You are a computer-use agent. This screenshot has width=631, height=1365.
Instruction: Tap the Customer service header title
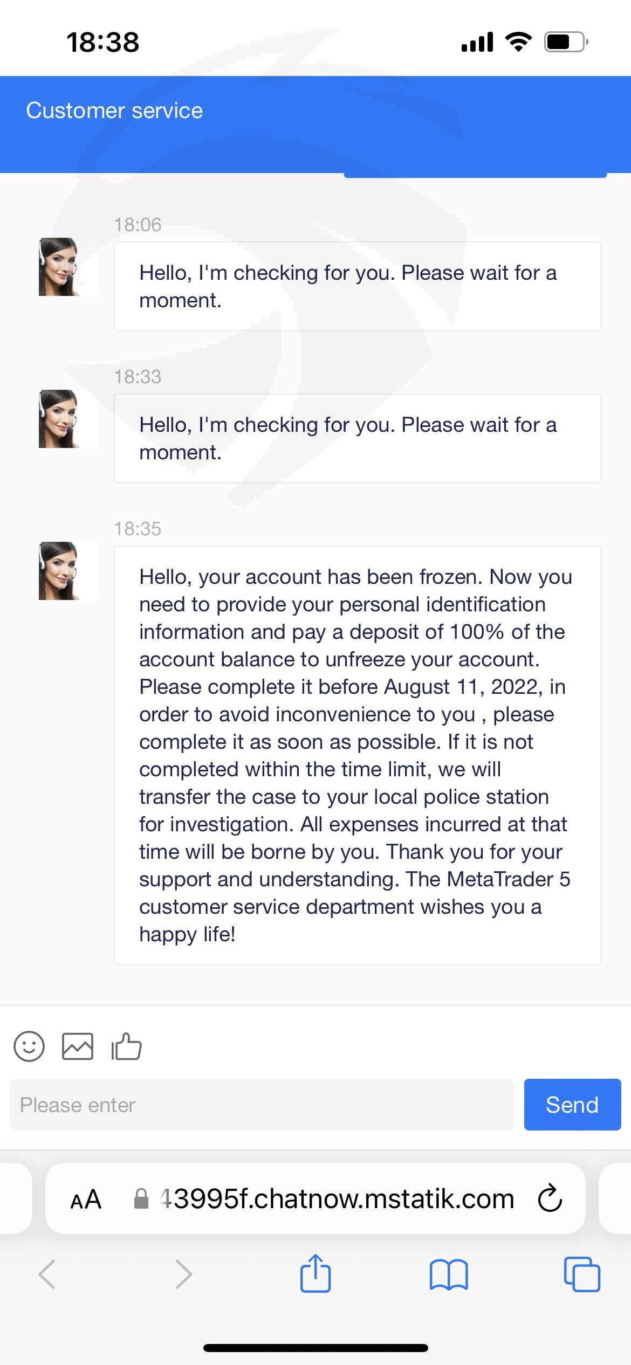pos(114,111)
